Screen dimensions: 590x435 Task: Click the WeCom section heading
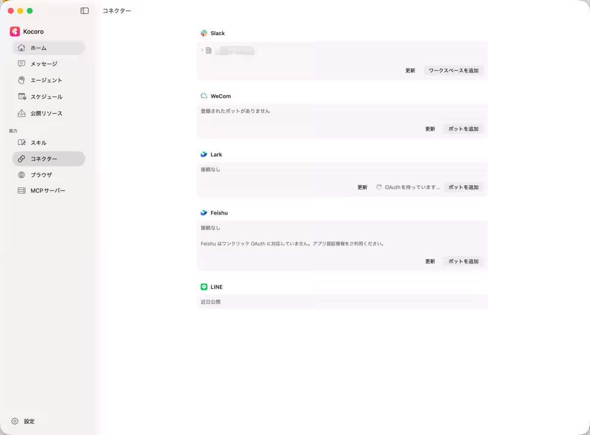221,96
